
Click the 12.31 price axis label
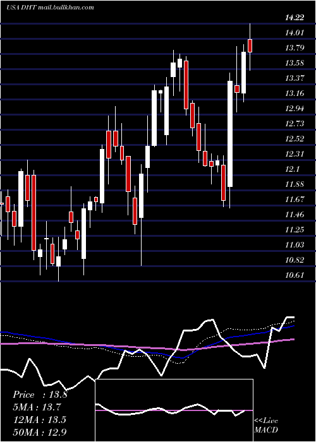(295, 154)
